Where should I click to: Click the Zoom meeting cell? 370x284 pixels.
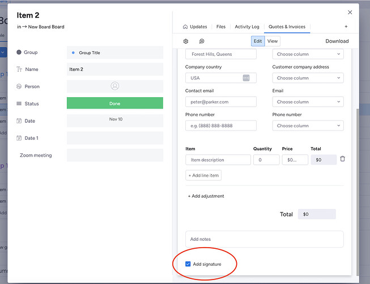[x=115, y=155]
